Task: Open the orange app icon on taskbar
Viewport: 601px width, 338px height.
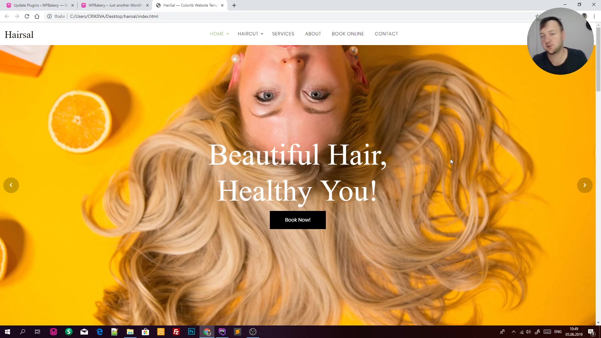Action: tap(161, 332)
